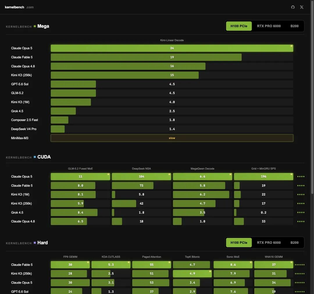Click the dots icon beside Kimi K3 (1M) CUDA row
314x294 pixels.
[301, 194]
